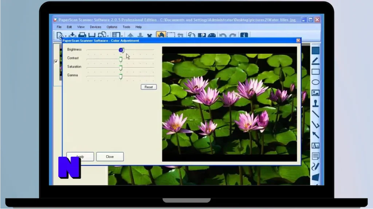Close the Color Adjustment dialog via X

coord(298,41)
